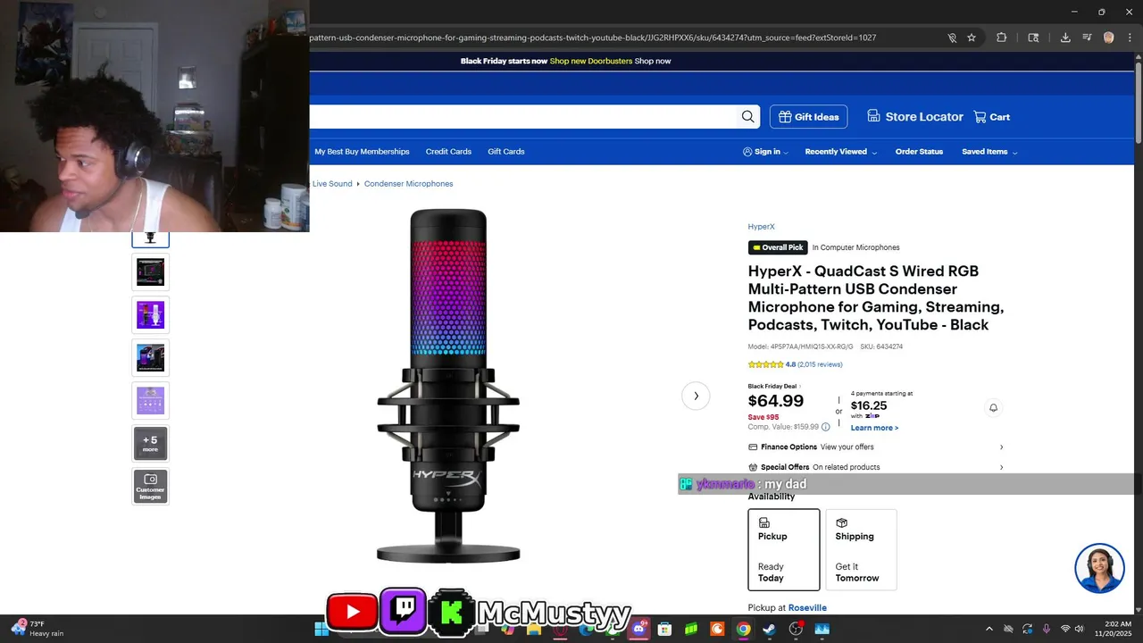Image resolution: width=1143 pixels, height=643 pixels.
Task: Select the lavender fifth product thumbnail
Action: tap(150, 400)
